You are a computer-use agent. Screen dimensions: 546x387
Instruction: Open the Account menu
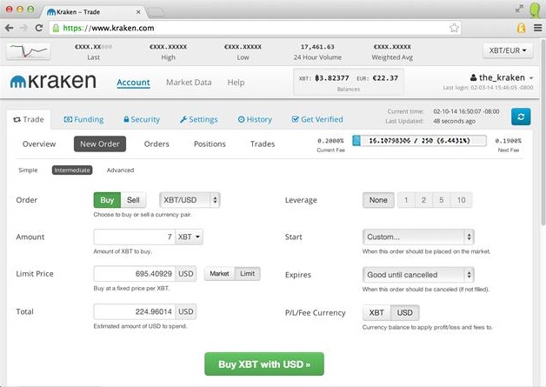133,83
